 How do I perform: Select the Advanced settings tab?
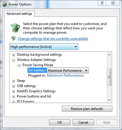(19, 14)
